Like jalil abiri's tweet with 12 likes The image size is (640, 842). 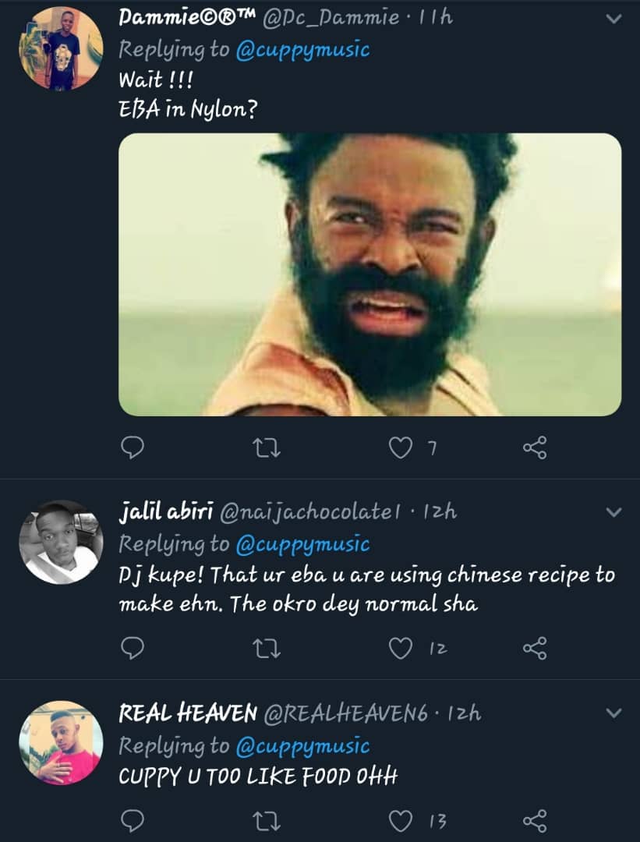(x=401, y=648)
